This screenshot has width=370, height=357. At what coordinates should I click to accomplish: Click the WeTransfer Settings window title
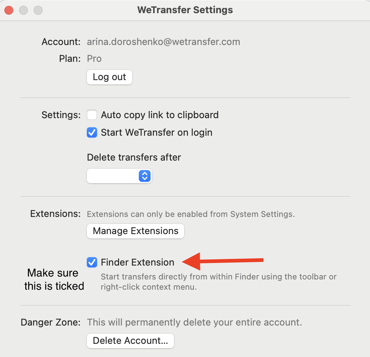[185, 10]
